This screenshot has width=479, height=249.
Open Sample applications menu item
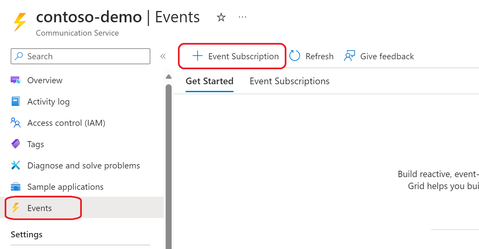pos(65,187)
